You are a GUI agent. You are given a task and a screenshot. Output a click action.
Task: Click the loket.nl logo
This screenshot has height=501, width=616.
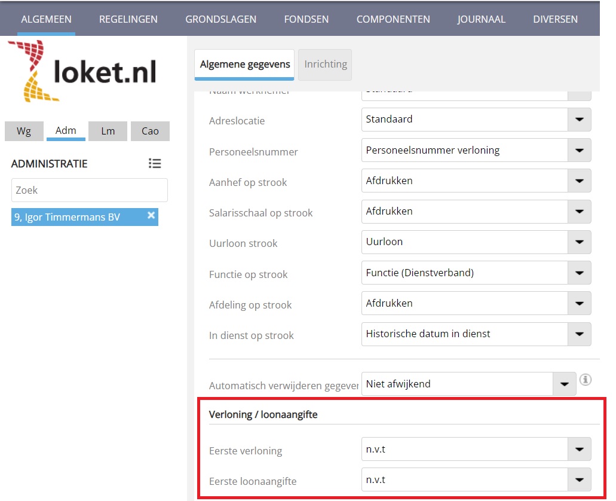[82, 72]
